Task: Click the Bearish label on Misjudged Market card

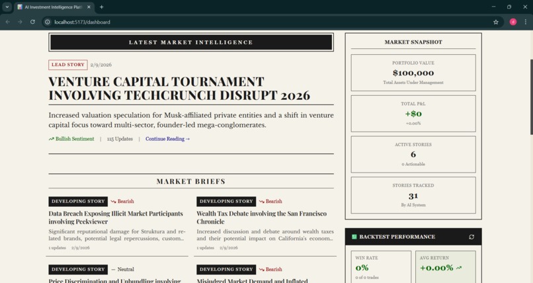Action: click(x=274, y=269)
